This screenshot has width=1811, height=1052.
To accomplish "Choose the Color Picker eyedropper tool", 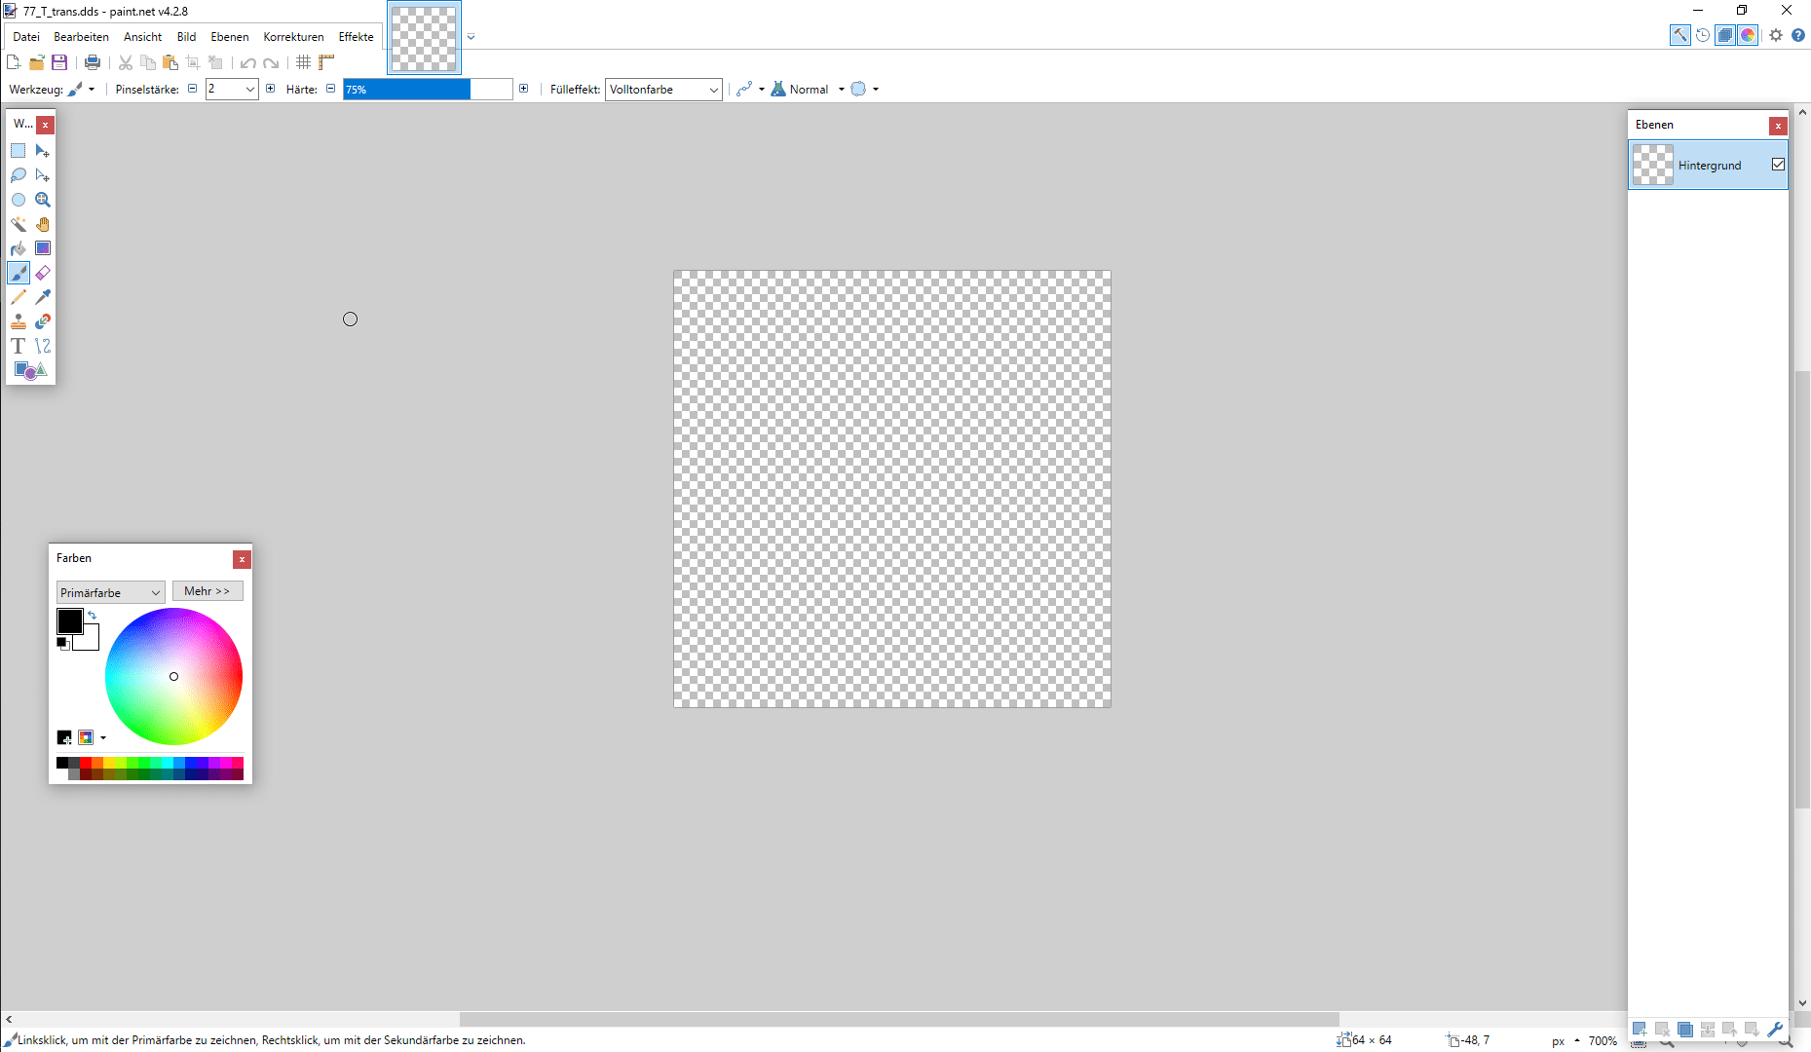I will (43, 297).
